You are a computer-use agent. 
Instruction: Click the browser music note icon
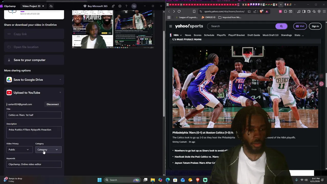click(x=299, y=11)
